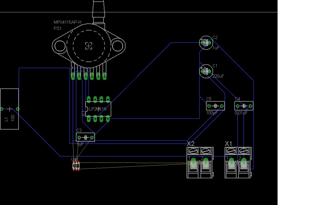
Task: Click the C3 name label
Action: (79, 131)
